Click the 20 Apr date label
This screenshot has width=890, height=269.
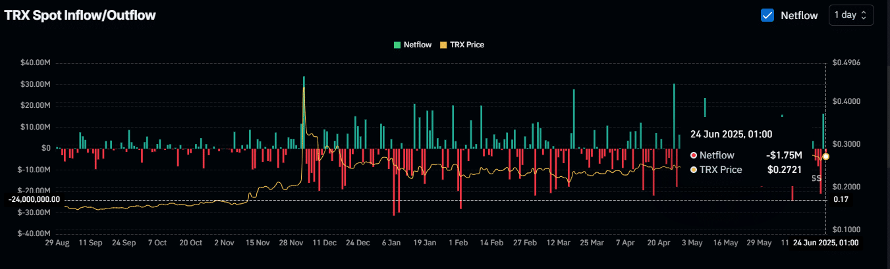click(660, 243)
